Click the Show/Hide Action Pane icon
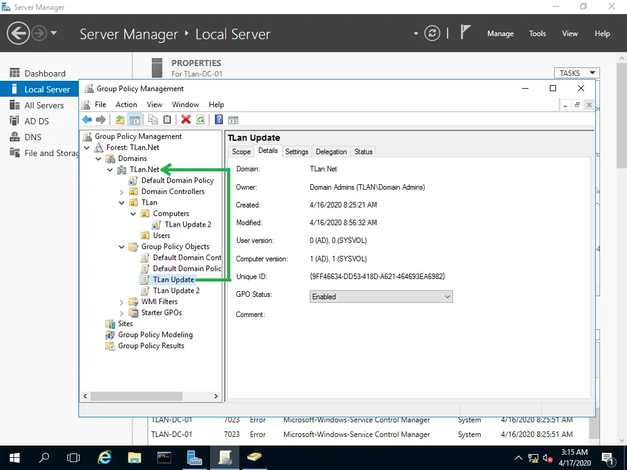This screenshot has height=470, width=627. point(233,119)
